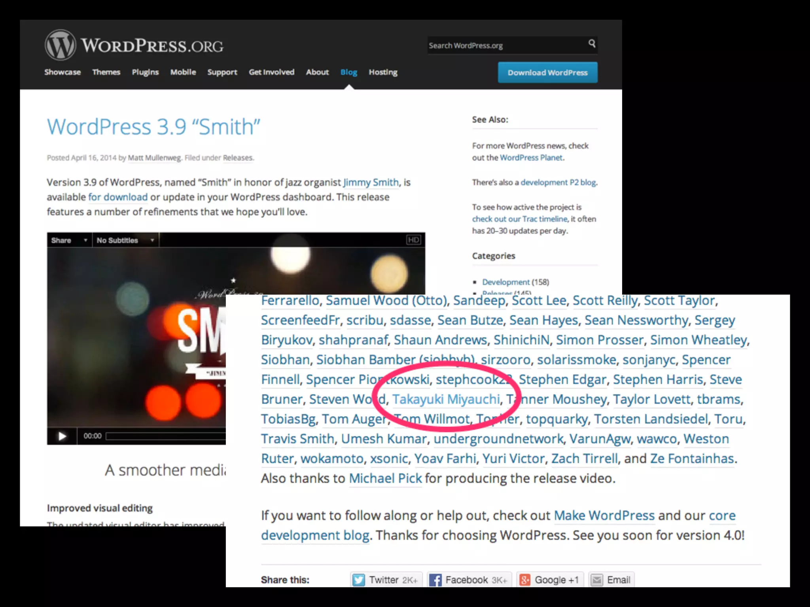
Task: Open the ShinichiN contributor link
Action: (522, 340)
